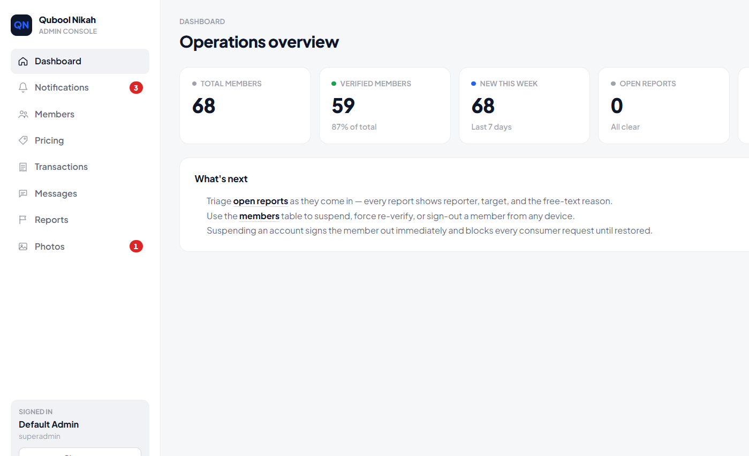749x456 pixels.
Task: Click the Dashboard home icon
Action: (x=23, y=61)
